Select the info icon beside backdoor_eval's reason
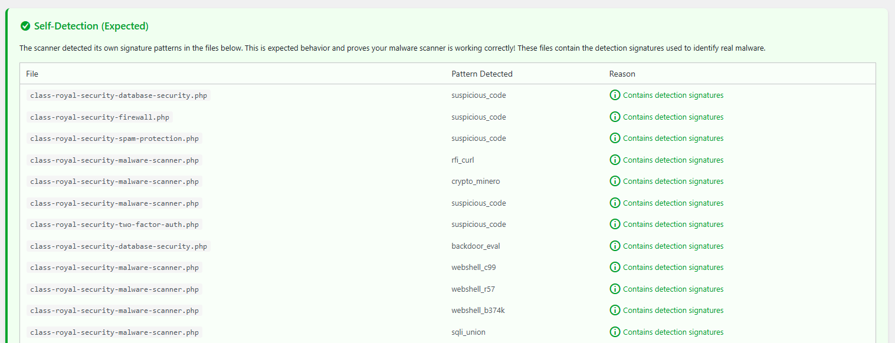This screenshot has height=343, width=895. point(615,245)
